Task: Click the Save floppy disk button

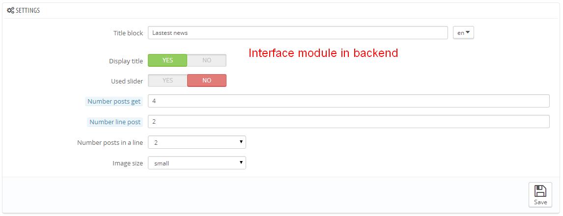Action: [x=540, y=195]
